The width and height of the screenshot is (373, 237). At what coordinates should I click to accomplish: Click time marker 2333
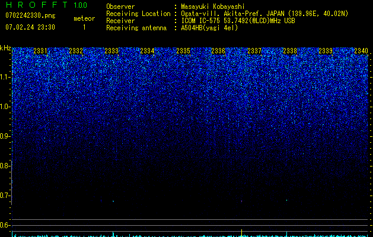(111, 51)
